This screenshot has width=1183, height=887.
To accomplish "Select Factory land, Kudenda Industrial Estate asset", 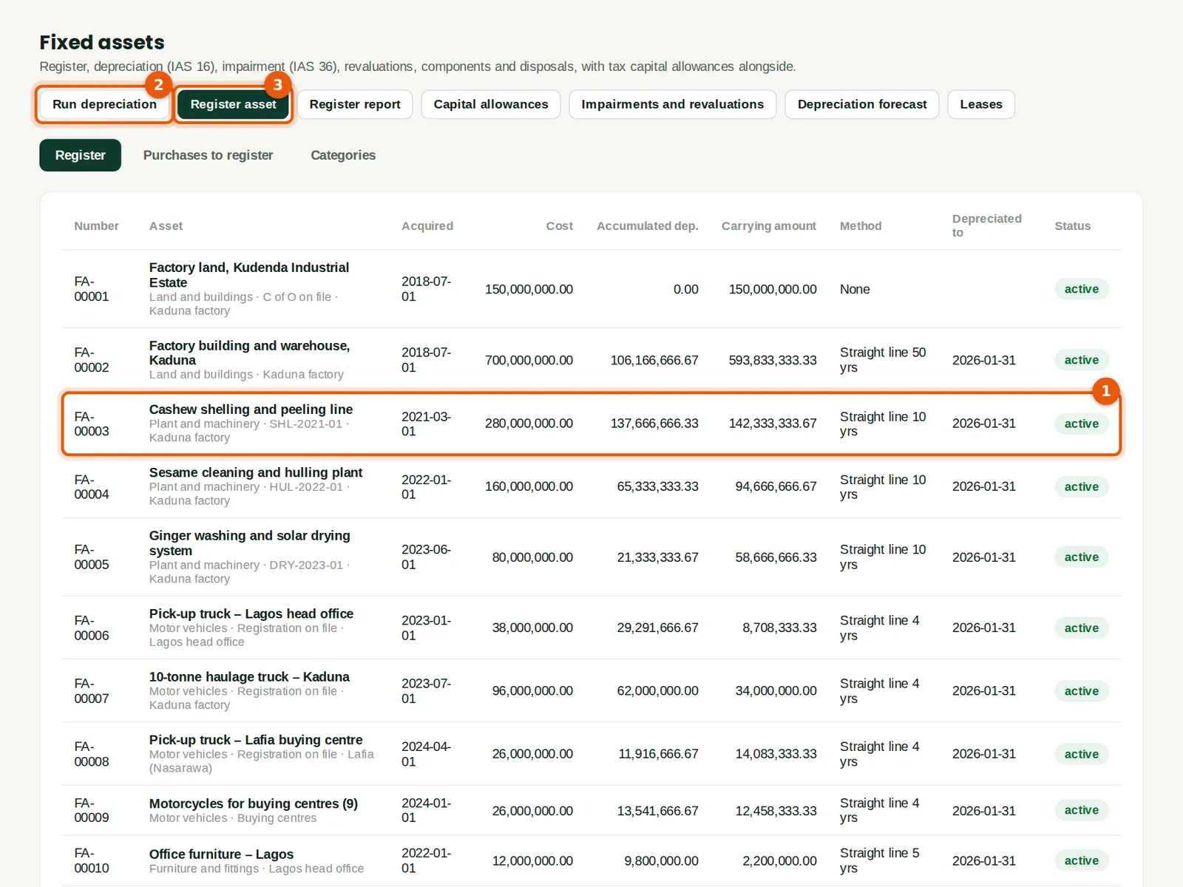I will pyautogui.click(x=249, y=275).
